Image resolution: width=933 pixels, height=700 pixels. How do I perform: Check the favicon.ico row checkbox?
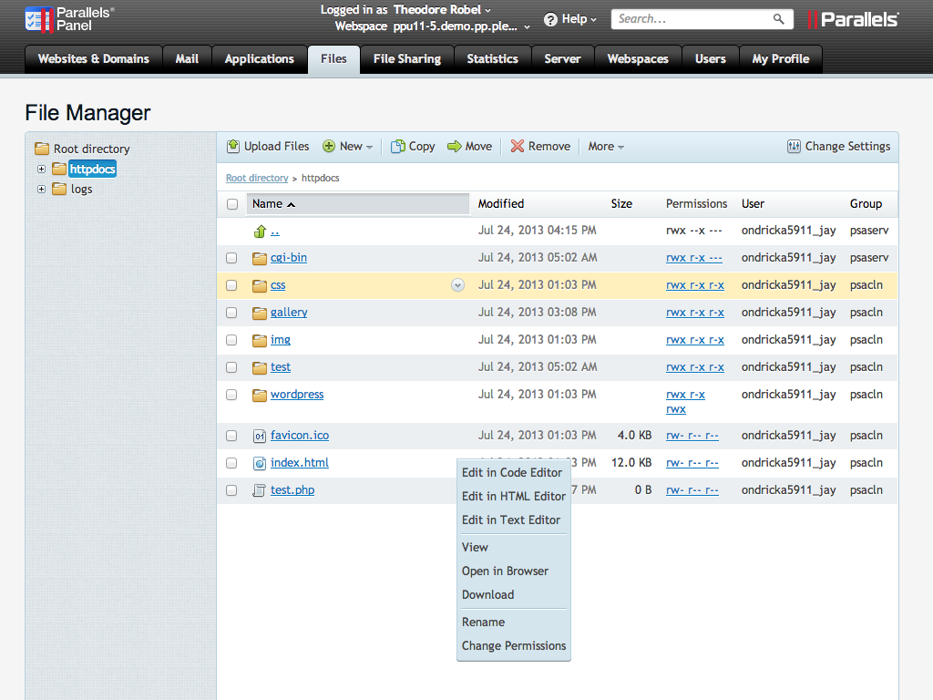tap(231, 436)
